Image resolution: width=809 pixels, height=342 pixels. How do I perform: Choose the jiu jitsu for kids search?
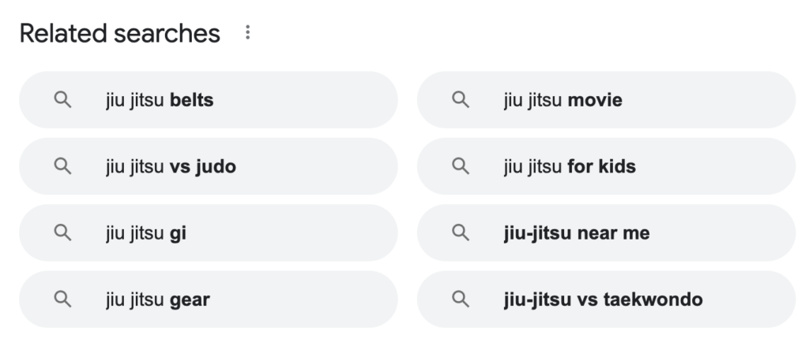coord(606,166)
